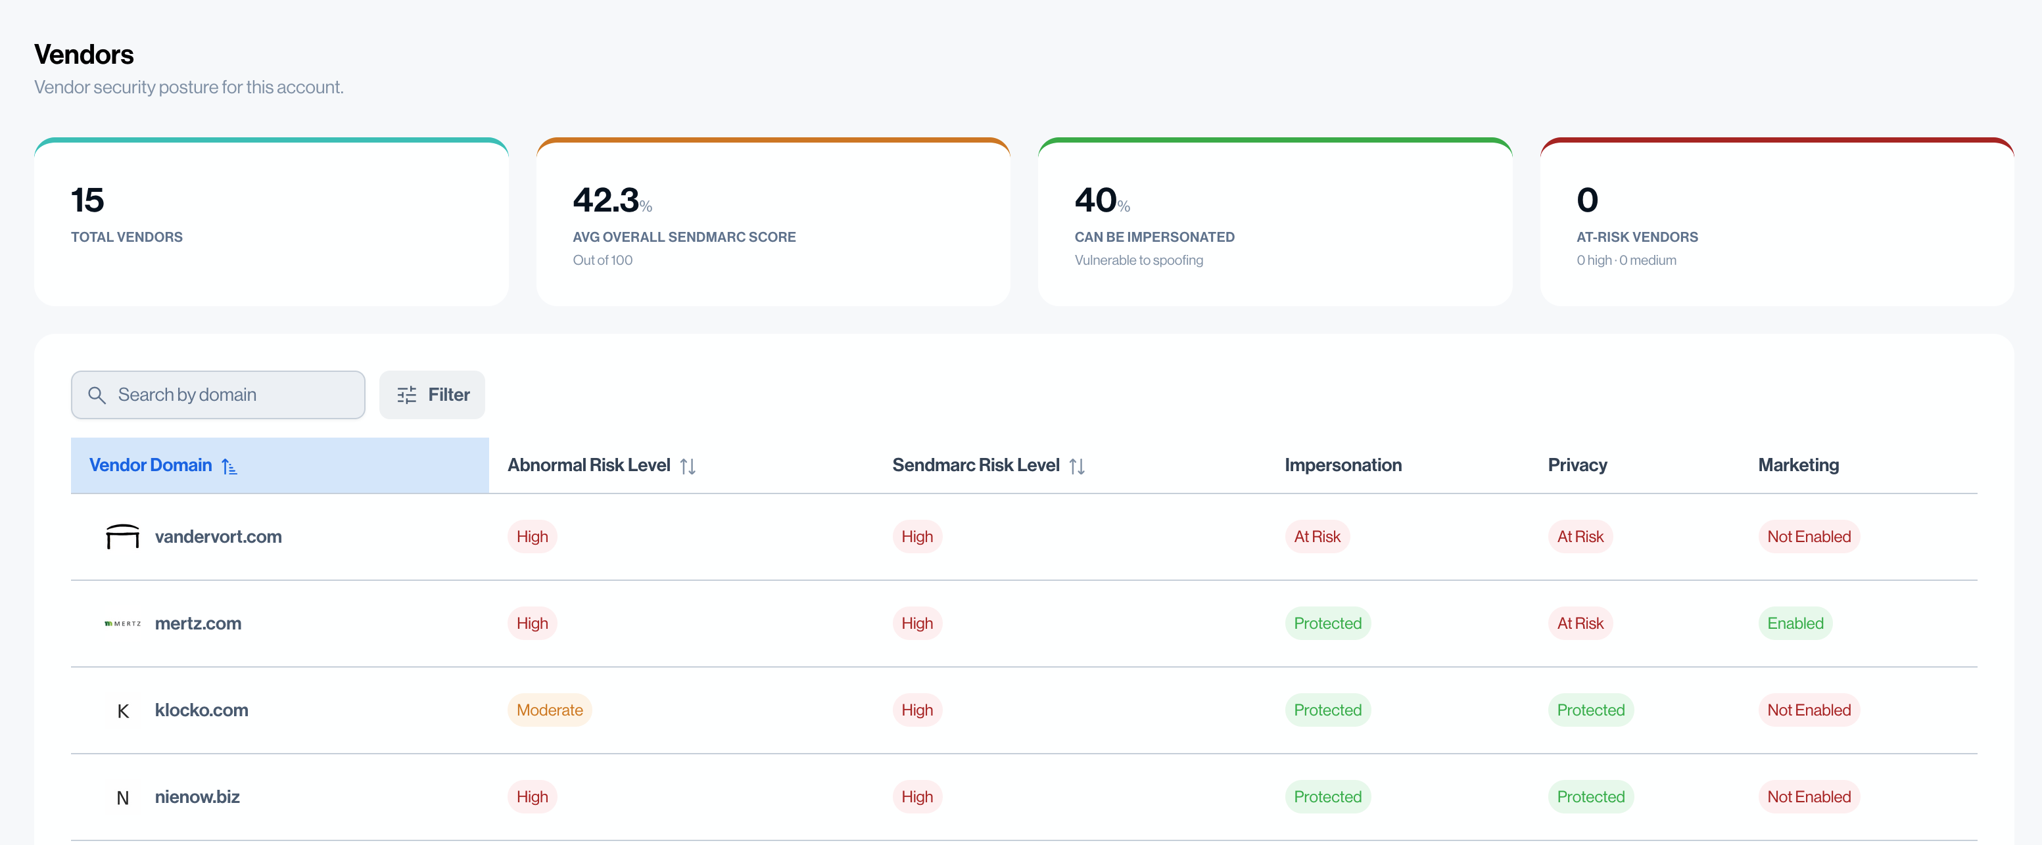Click the Enabled marketing badge for mertz.com
The height and width of the screenshot is (845, 2042).
1795,624
